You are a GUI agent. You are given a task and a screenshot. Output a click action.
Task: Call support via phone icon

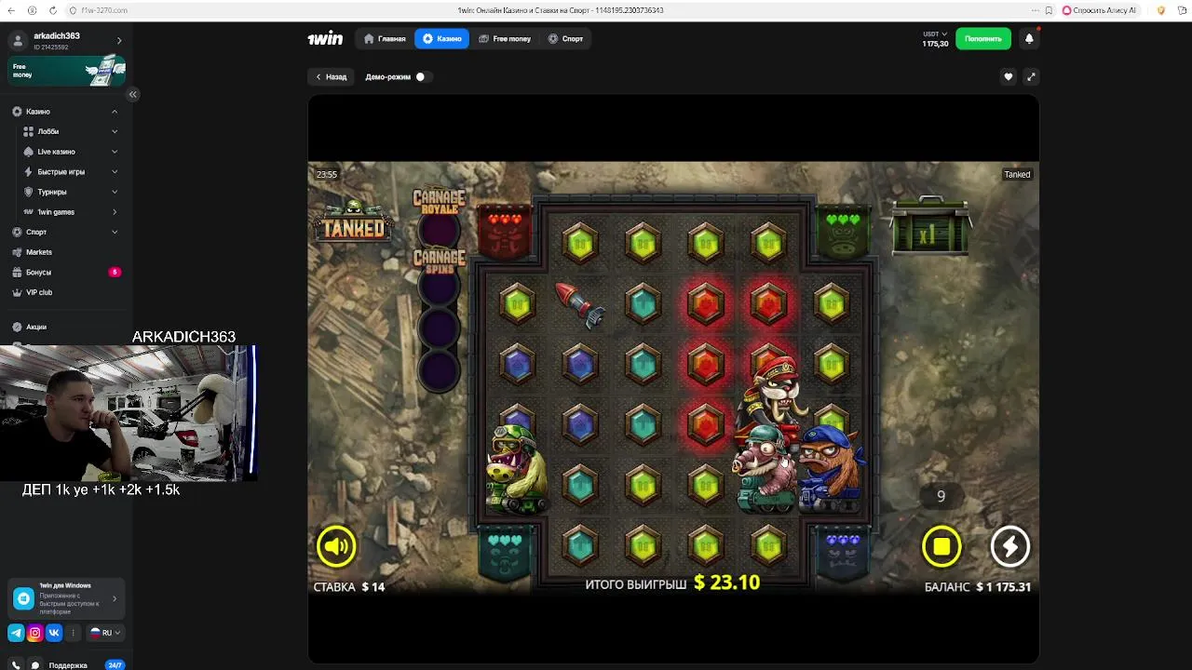[x=16, y=665]
